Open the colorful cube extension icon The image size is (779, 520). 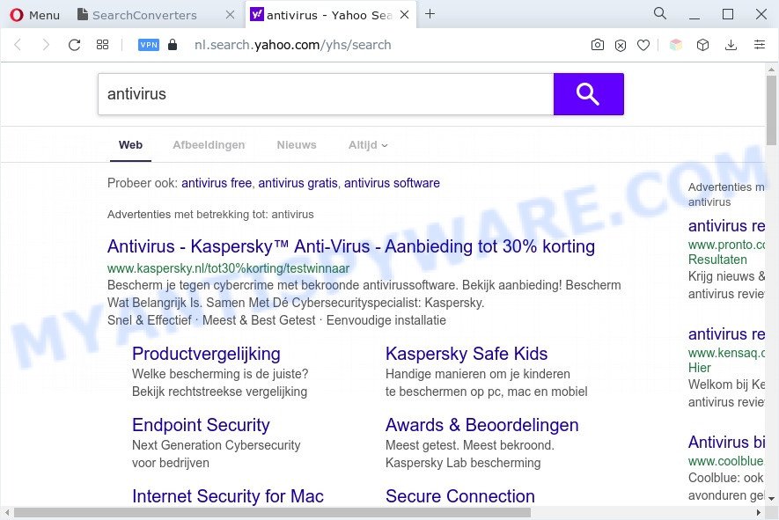(x=676, y=45)
